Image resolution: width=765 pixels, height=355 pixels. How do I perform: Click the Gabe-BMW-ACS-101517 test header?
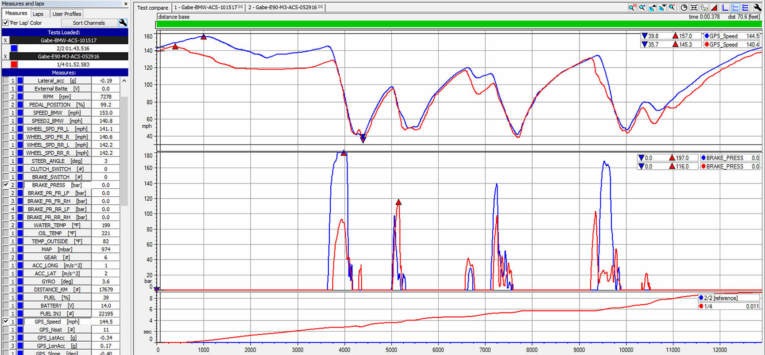click(69, 40)
